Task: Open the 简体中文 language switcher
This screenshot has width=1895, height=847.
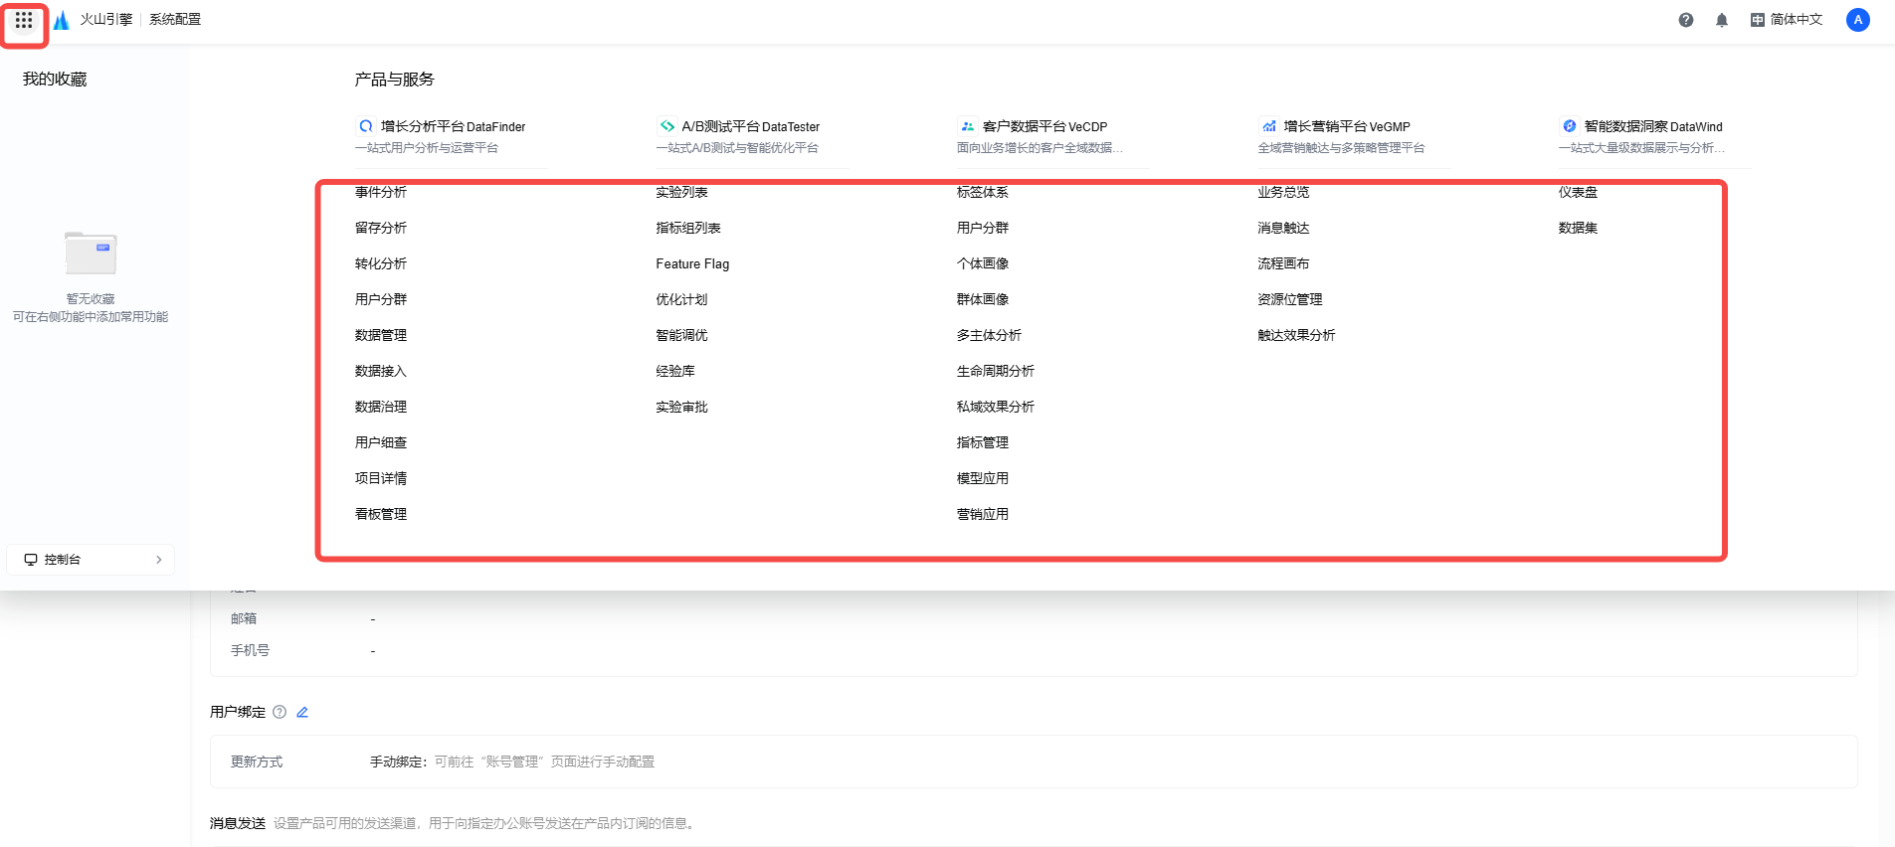Action: point(1787,20)
